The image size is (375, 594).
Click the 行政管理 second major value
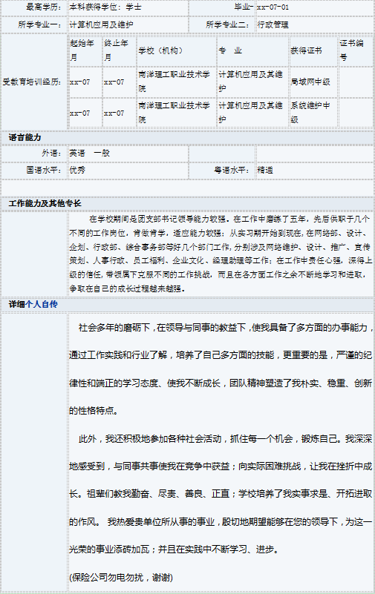click(x=273, y=24)
